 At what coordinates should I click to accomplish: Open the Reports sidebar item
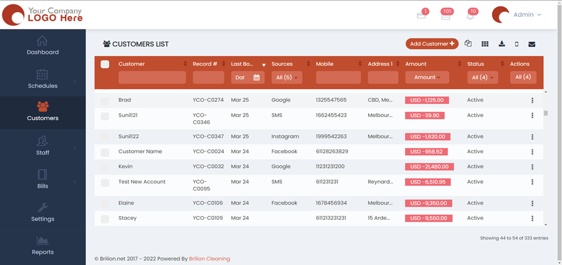click(x=43, y=245)
